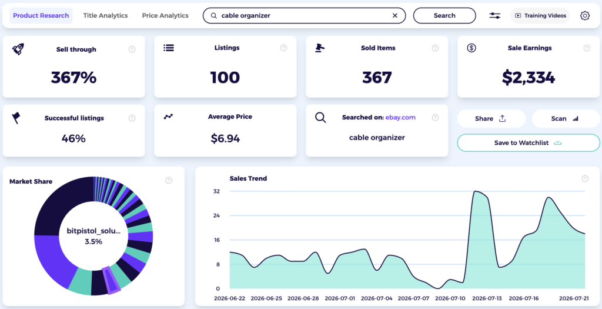Click the $2,334 sale earnings value
602x309 pixels.
[x=529, y=78]
